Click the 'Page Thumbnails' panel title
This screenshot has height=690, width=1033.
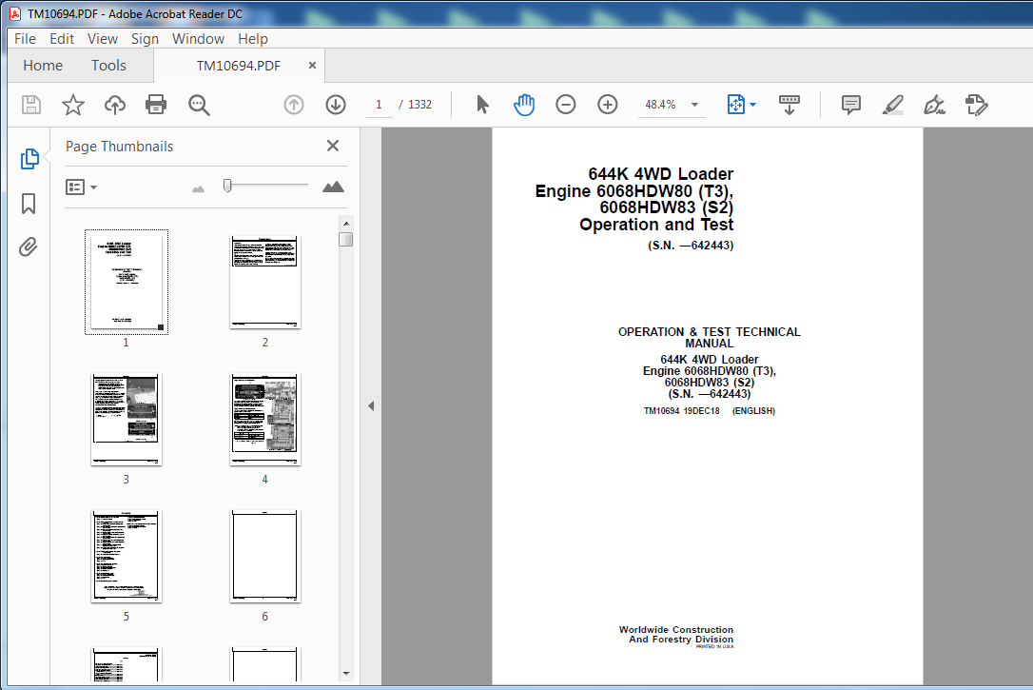[119, 147]
